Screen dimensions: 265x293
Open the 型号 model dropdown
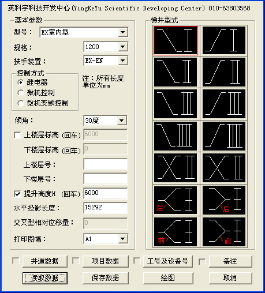click(123, 32)
